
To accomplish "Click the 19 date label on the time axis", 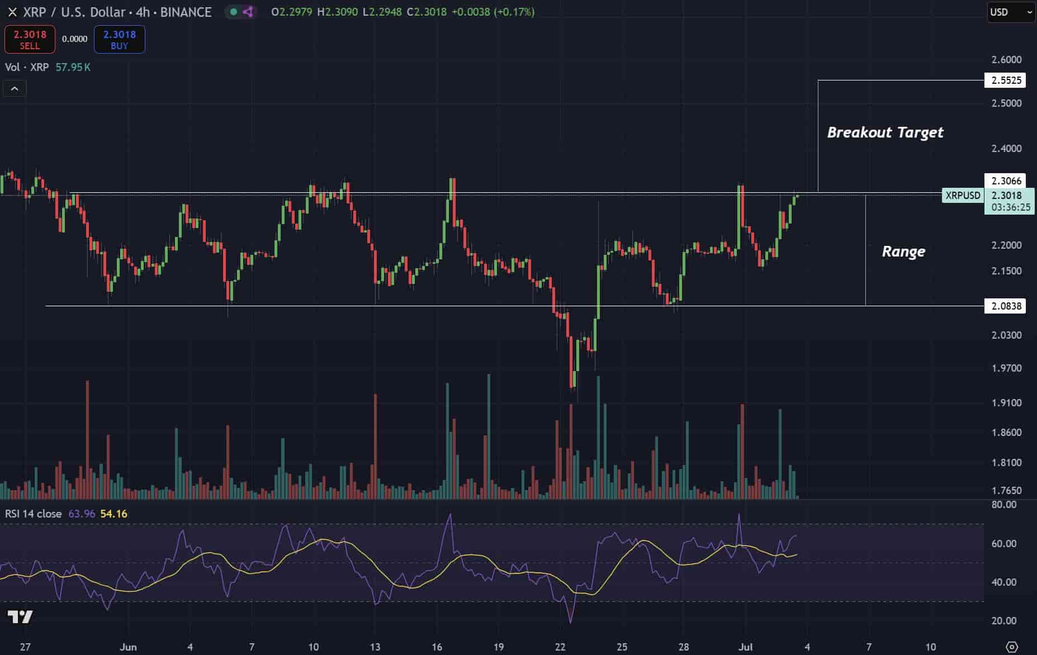I will [x=499, y=647].
